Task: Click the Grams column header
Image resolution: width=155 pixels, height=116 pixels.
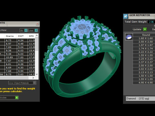Action: (11, 36)
